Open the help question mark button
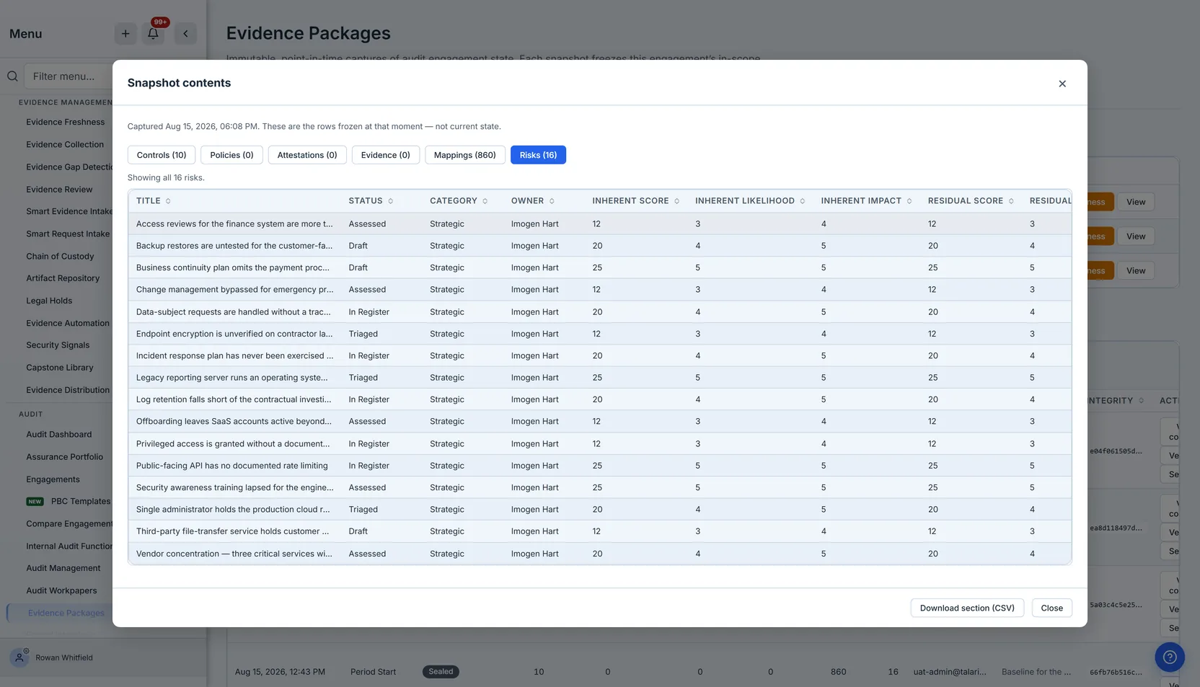The width and height of the screenshot is (1200, 687). pos(1170,657)
